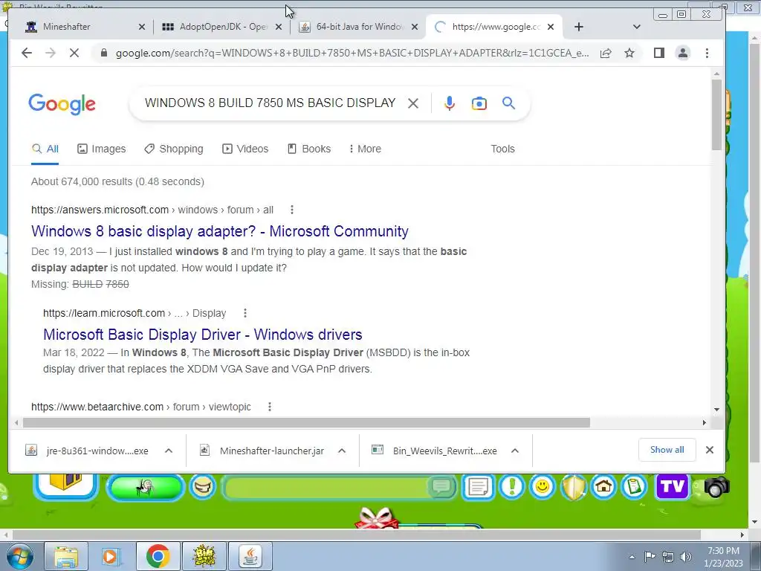Click the smiley face icon in Bin Weevils
The image size is (761, 571).
coord(542,486)
